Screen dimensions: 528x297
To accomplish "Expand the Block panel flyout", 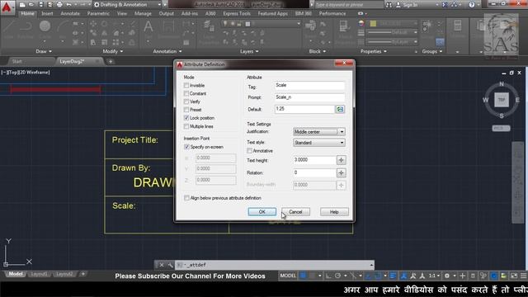I will coord(318,51).
